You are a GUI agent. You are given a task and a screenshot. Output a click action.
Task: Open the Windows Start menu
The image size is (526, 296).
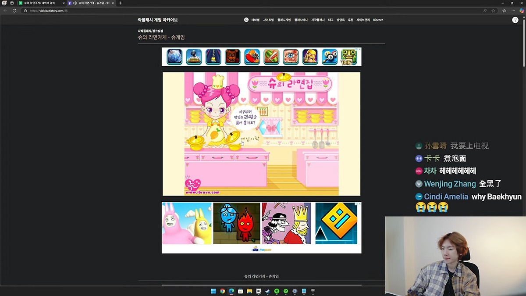click(213, 291)
